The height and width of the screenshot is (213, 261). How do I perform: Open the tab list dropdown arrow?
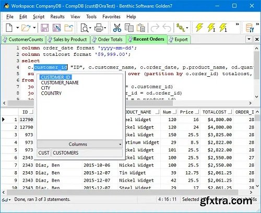click(x=249, y=39)
